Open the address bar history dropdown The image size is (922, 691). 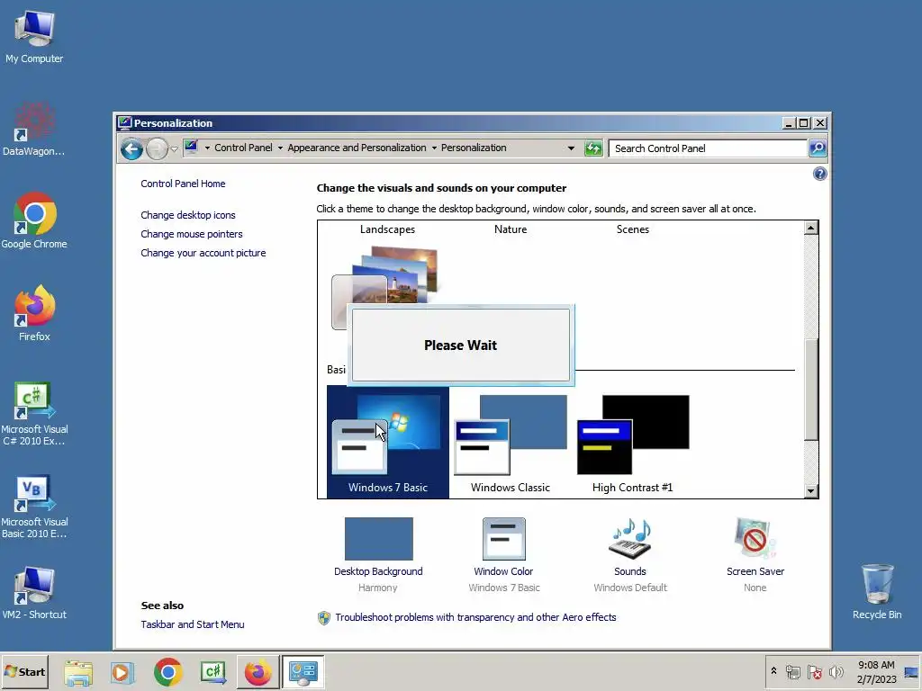[x=571, y=148]
